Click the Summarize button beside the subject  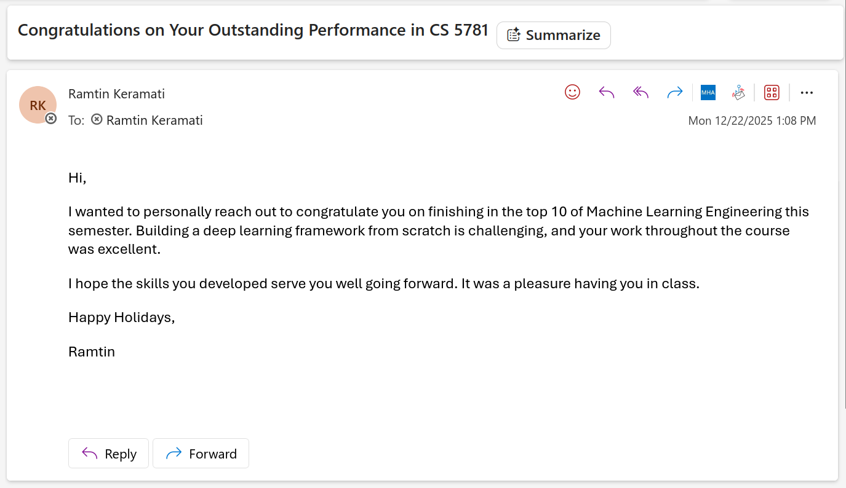click(553, 35)
